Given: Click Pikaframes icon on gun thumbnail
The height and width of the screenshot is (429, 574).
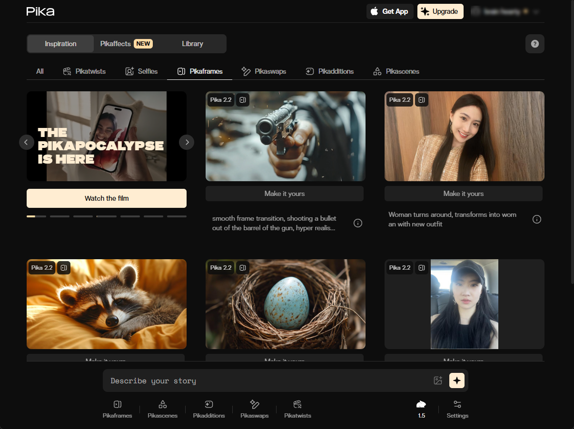Looking at the screenshot, I should click(243, 100).
